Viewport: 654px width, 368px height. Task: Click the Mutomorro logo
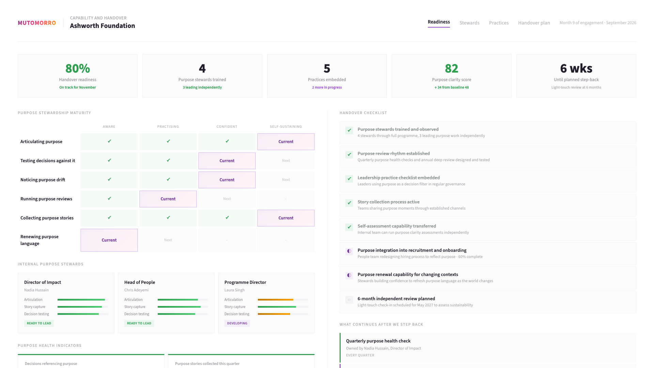37,23
